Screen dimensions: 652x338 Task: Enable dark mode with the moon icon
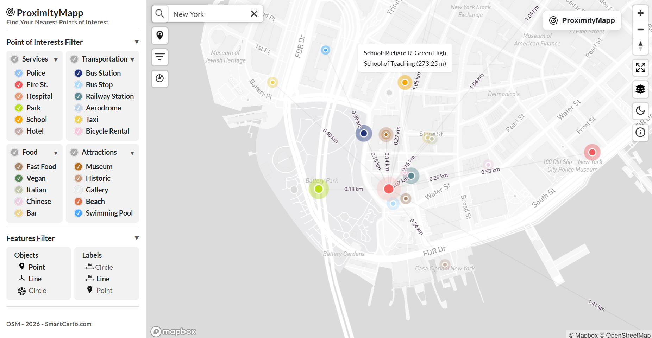pos(640,111)
